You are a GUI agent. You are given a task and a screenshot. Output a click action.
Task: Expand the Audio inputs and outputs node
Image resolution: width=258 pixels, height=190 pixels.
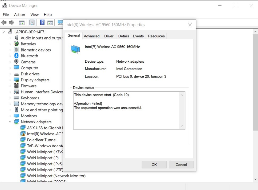[10, 38]
